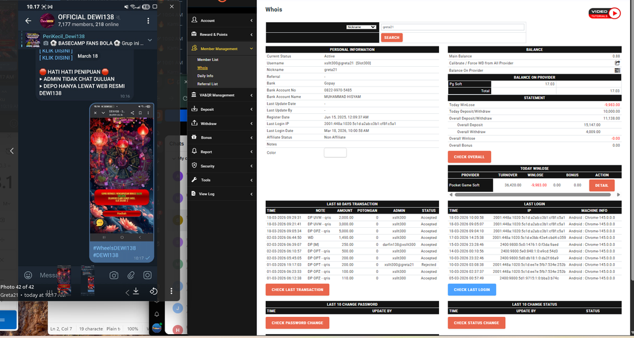Screen dimensions: 634x338
Task: Close the photo viewer with the X
Action: (172, 6)
